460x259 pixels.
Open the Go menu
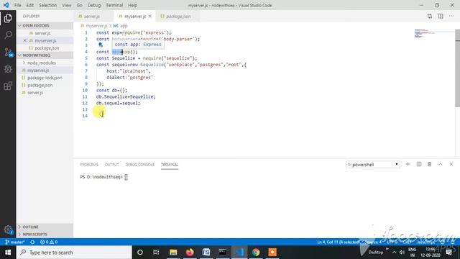79,5
